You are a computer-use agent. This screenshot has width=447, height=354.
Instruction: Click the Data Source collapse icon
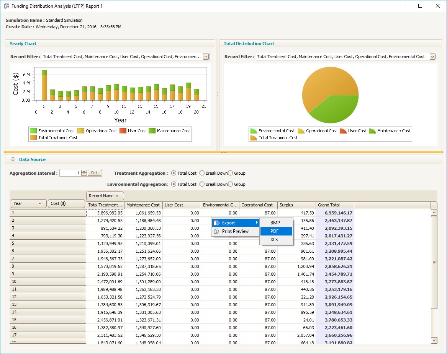(13, 159)
